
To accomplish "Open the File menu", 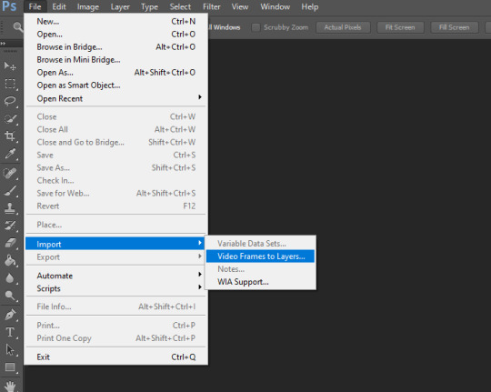I will [35, 6].
